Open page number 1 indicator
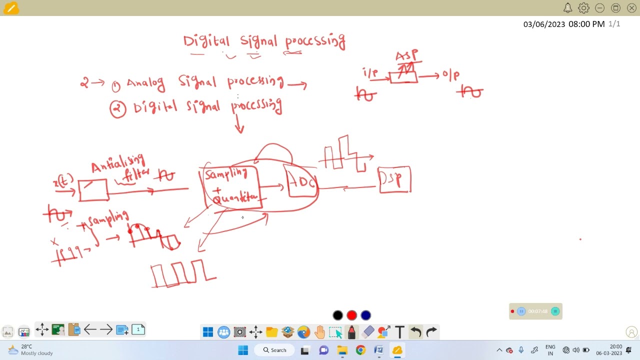The width and height of the screenshot is (640, 360). tap(138, 329)
